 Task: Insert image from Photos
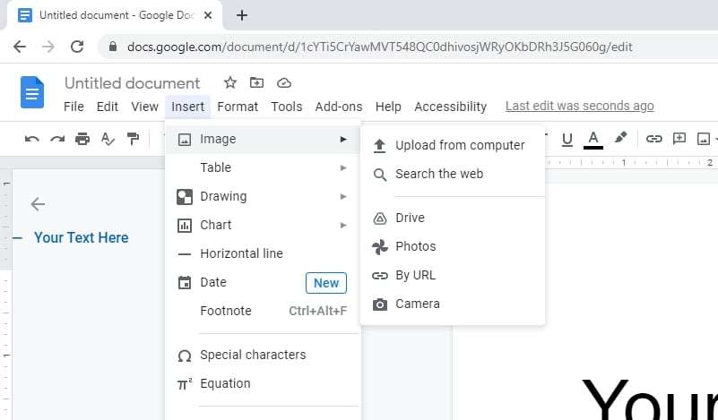click(x=453, y=246)
